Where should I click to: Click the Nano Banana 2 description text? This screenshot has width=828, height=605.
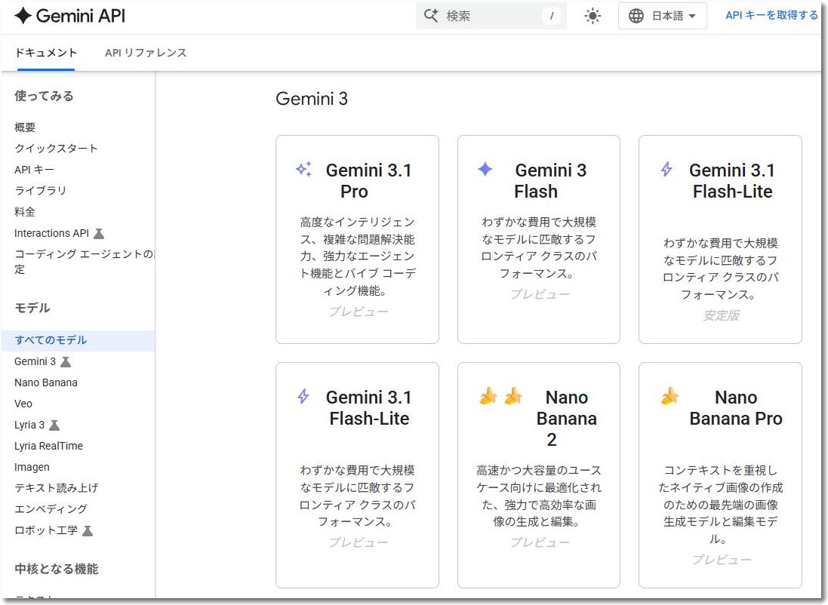click(539, 496)
